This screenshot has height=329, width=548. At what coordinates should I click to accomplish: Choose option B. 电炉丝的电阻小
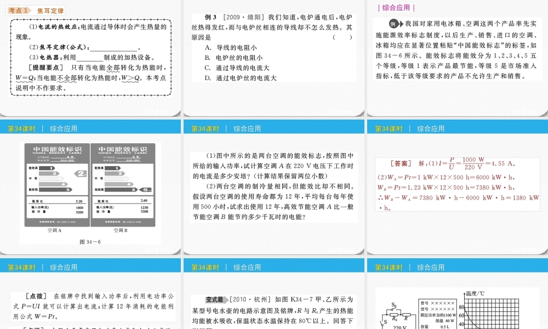tap(234, 58)
